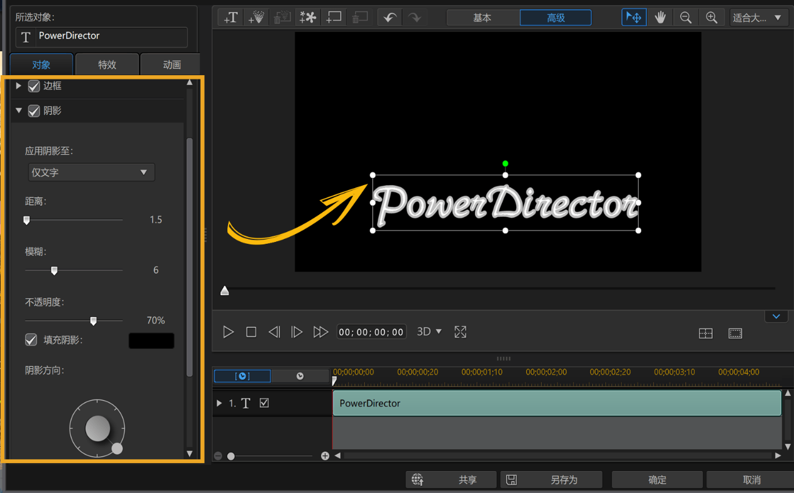This screenshot has height=493, width=794.
Task: Click the 距离 slider handle
Action: click(x=27, y=220)
